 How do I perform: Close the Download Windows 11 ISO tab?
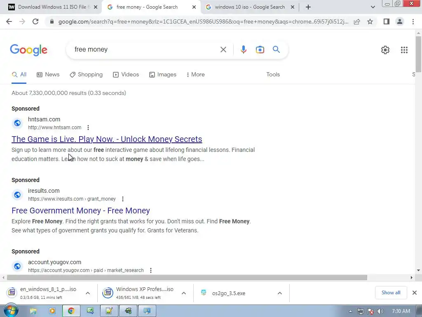[x=95, y=7]
